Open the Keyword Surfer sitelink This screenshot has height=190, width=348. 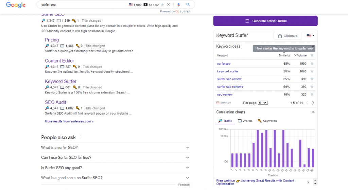click(60, 82)
